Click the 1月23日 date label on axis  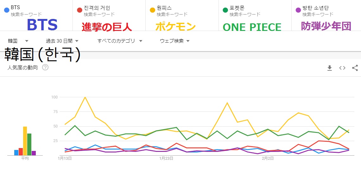tap(166, 158)
